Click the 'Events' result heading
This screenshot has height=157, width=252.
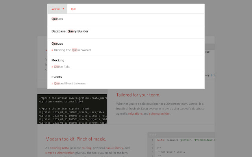tap(57, 77)
